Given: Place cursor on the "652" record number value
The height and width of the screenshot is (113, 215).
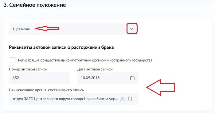Looking at the screenshot, I should [x=16, y=78].
